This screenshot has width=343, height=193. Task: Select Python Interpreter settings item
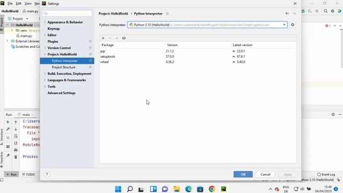pos(67,61)
